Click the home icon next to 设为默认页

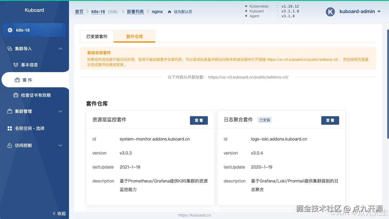tap(170, 12)
